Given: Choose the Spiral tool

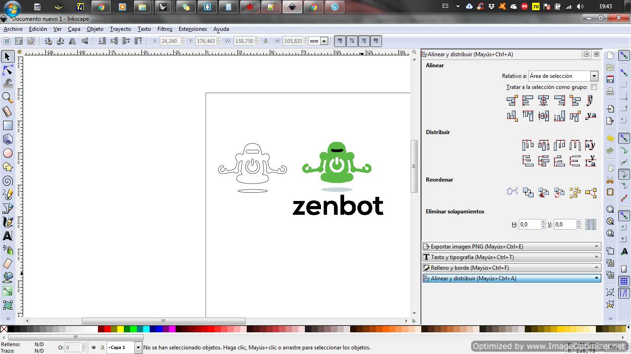Looking at the screenshot, I should click(7, 181).
